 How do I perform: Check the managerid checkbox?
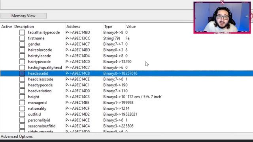coord(22,103)
